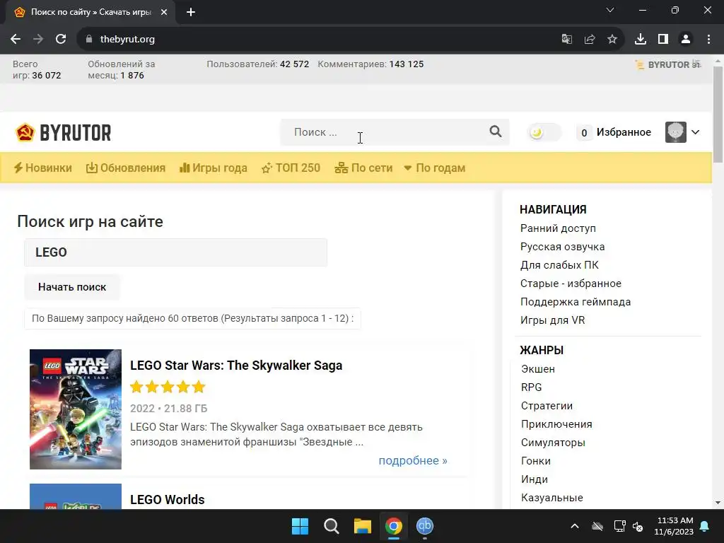
Task: Open the Игры года menu item
Action: tap(214, 168)
